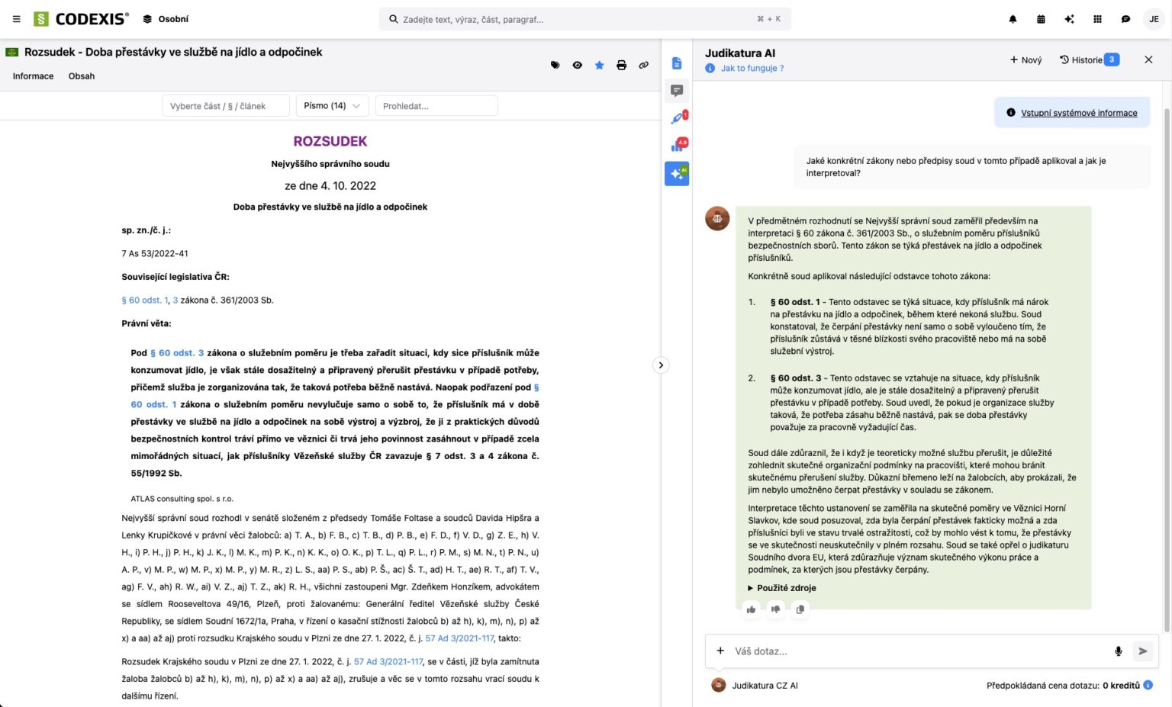The width and height of the screenshot is (1172, 707).
Task: Open the comments sidebar icon
Action: pyautogui.click(x=677, y=91)
